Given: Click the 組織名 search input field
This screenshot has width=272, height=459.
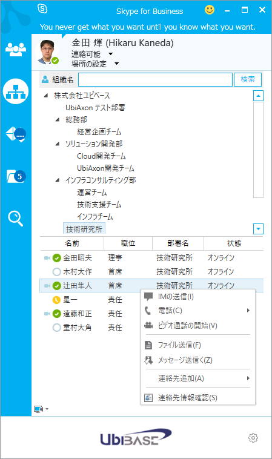Looking at the screenshot, I should 156,79.
